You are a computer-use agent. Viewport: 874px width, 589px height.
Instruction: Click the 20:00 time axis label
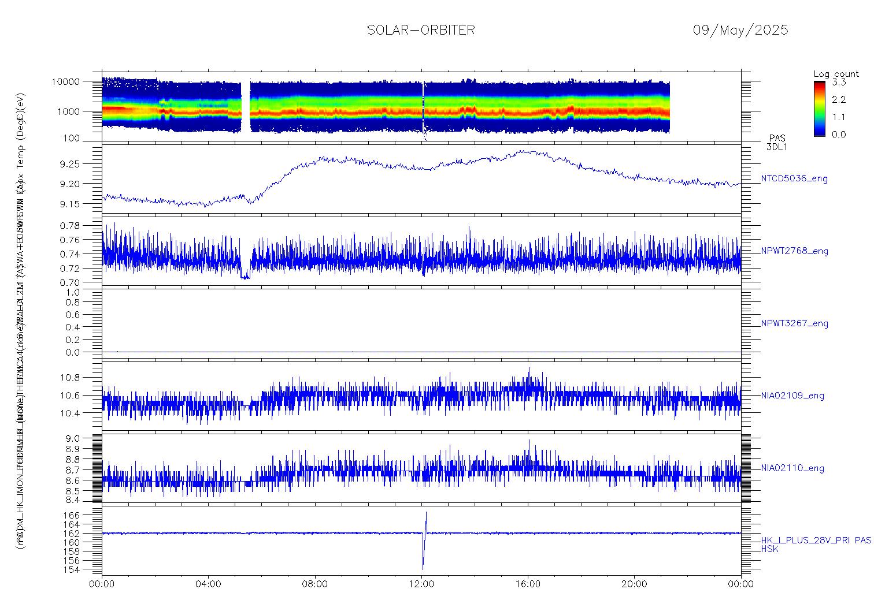click(634, 584)
